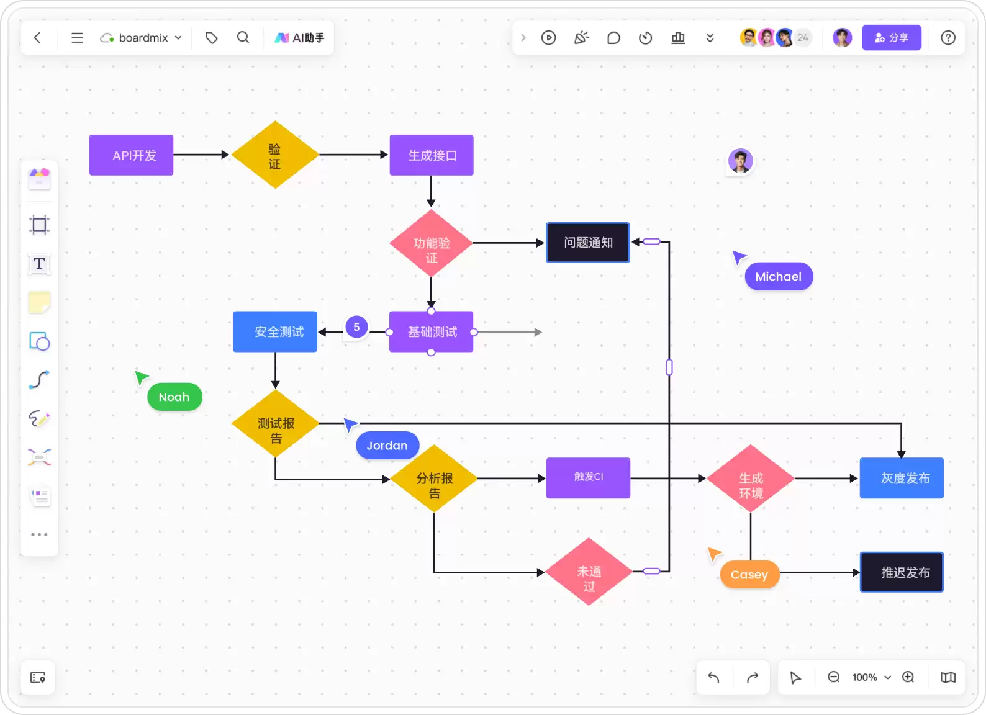The height and width of the screenshot is (715, 986).
Task: Toggle the minimap view icon
Action: coord(948,677)
